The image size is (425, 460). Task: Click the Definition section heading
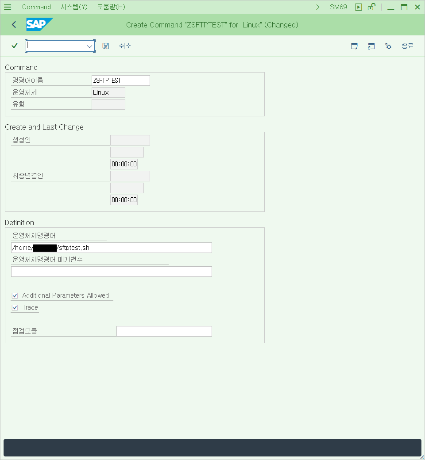pos(19,222)
